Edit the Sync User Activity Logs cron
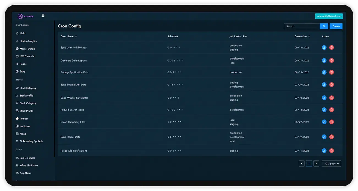Screen dimensions: 358x191 324,48
